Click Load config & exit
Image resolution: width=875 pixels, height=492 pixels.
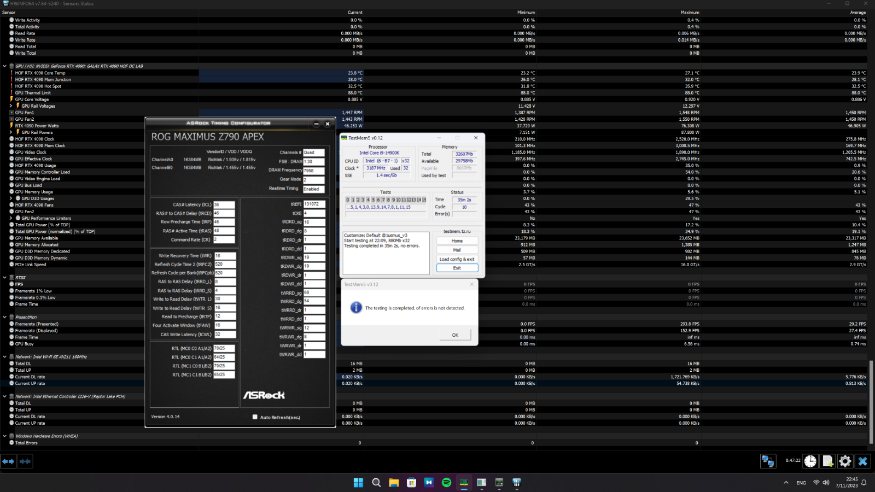coord(457,259)
